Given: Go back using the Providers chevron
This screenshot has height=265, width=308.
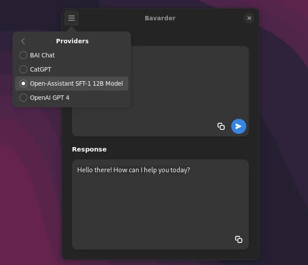Looking at the screenshot, I should point(23,41).
